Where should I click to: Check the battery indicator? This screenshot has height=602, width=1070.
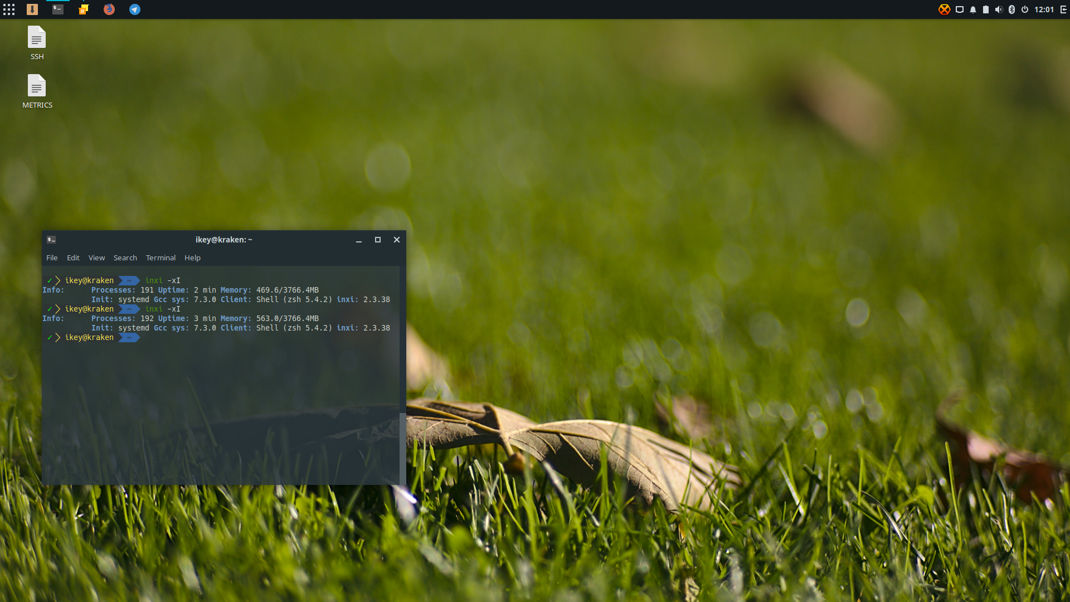coord(986,9)
